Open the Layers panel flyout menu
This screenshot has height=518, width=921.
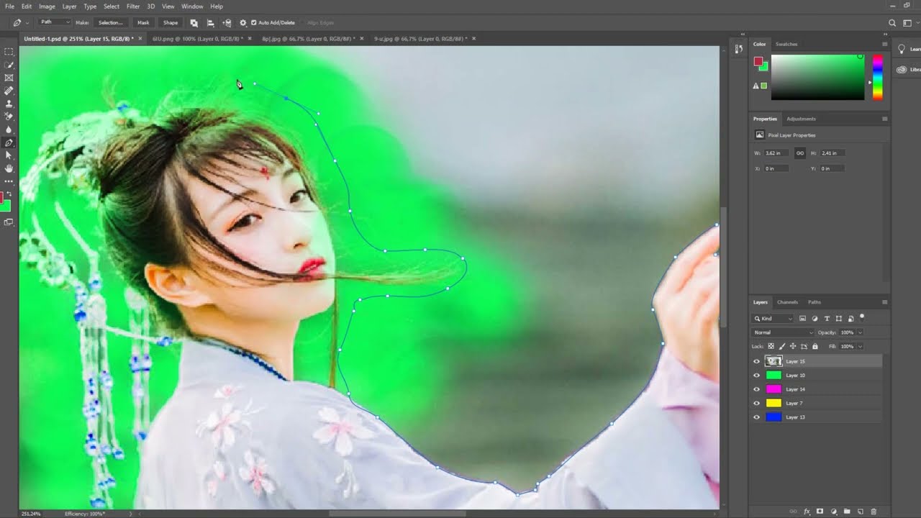(884, 302)
